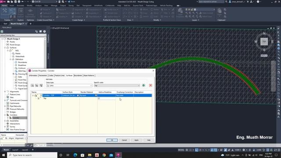
Task: Click the Toolspace help question-mark icon
Action: (44, 32)
